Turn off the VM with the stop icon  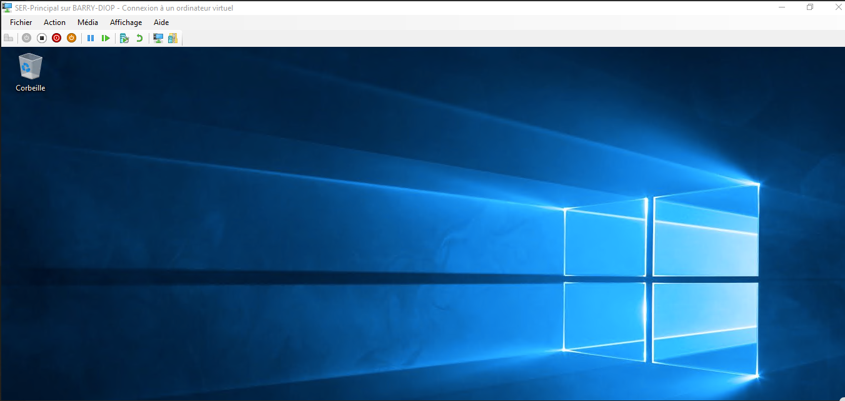(42, 38)
